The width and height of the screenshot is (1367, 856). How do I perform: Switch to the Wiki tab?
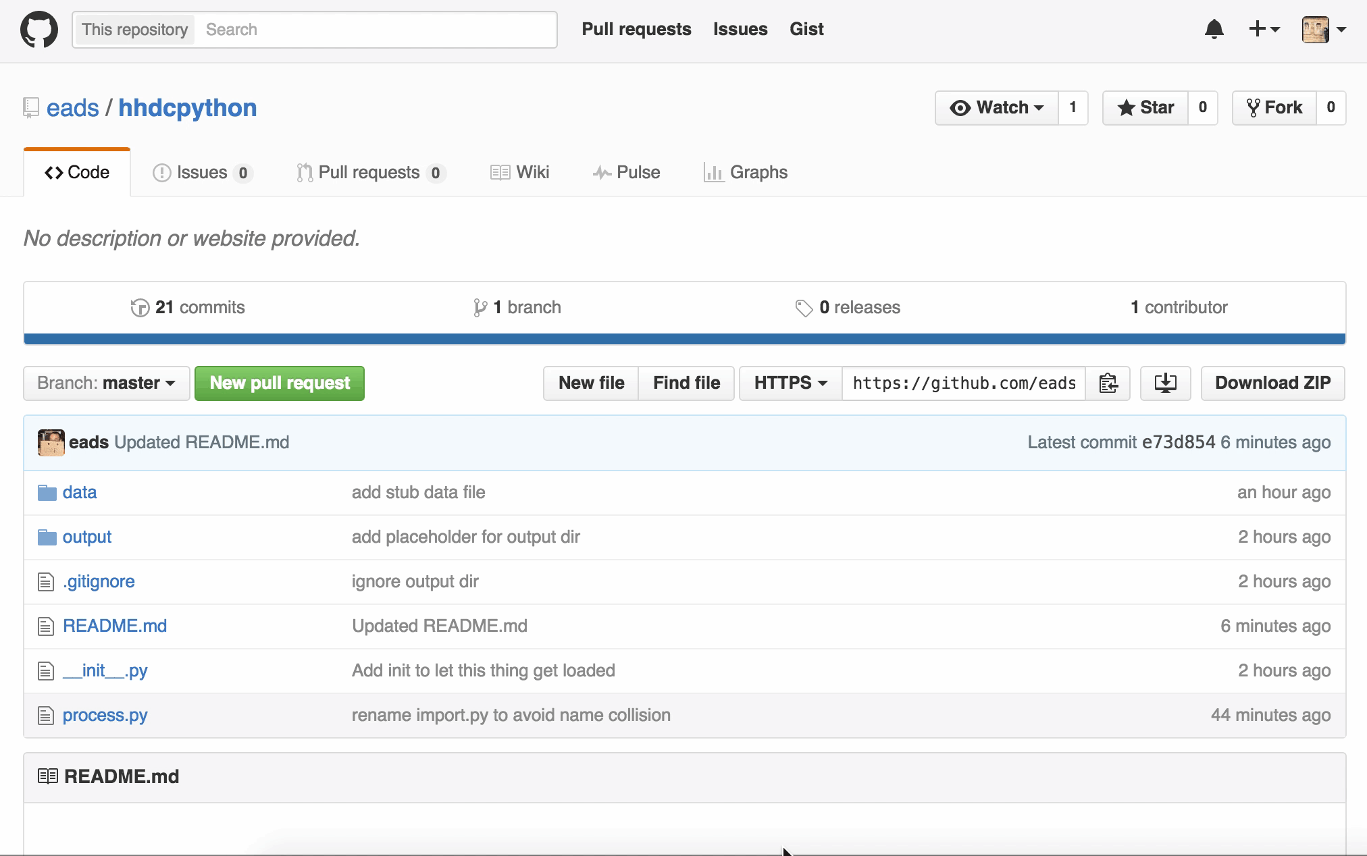pos(519,173)
